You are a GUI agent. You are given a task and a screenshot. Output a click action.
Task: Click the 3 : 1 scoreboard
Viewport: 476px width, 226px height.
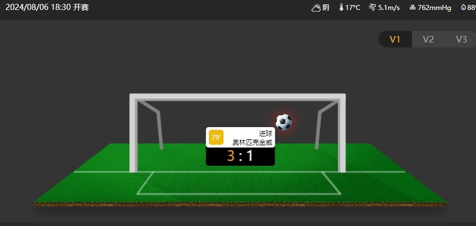[240, 156]
